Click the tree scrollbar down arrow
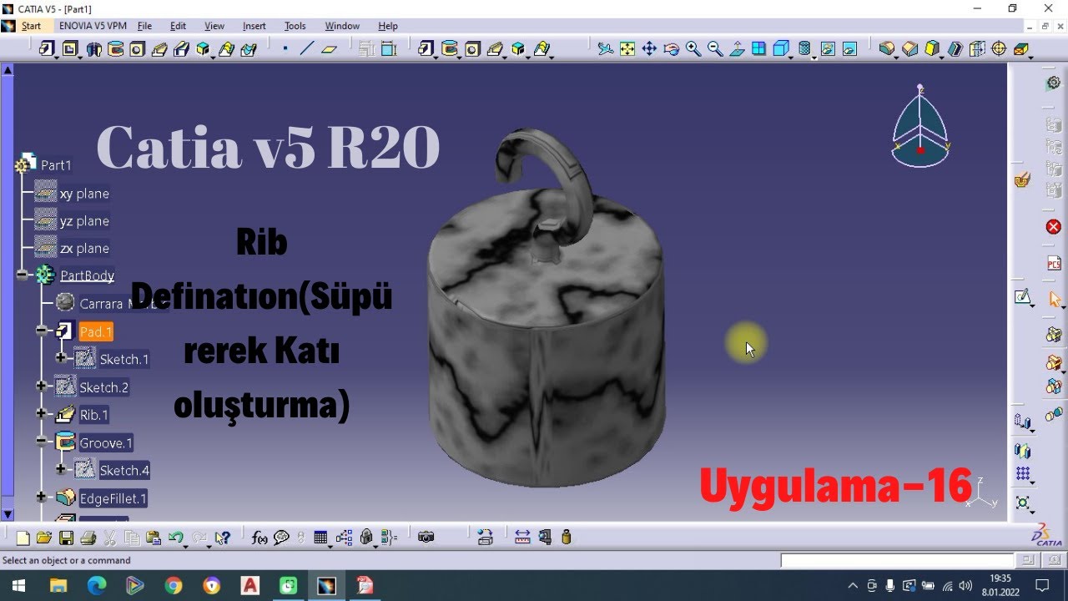The width and height of the screenshot is (1068, 601). 8,514
